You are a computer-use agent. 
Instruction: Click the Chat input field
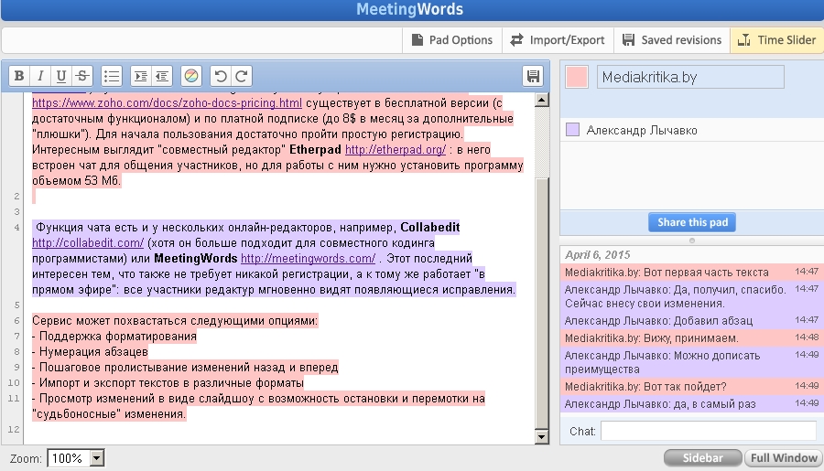coord(709,431)
